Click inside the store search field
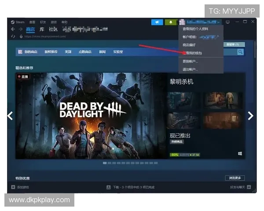Image resolution: width=264 pixels, height=211 pixels. [230, 52]
